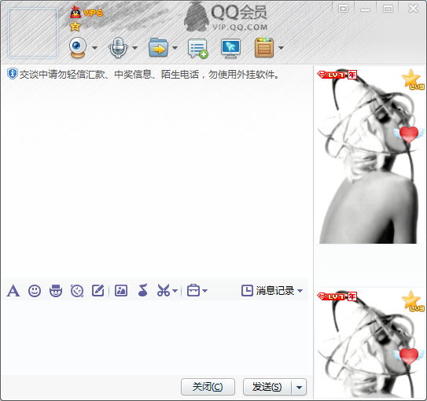Expand briefcase tools dropdown arrow
The width and height of the screenshot is (427, 401).
[205, 291]
